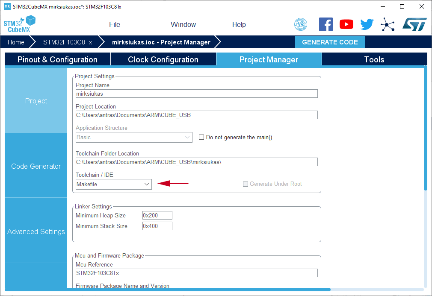The image size is (432, 296).
Task: Open the File menu
Action: [115, 24]
